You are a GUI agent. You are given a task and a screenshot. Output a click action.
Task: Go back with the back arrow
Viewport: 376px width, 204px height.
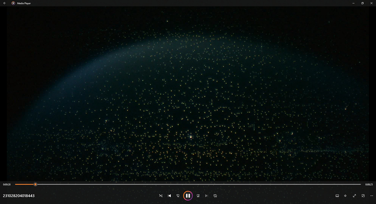(x=5, y=3)
